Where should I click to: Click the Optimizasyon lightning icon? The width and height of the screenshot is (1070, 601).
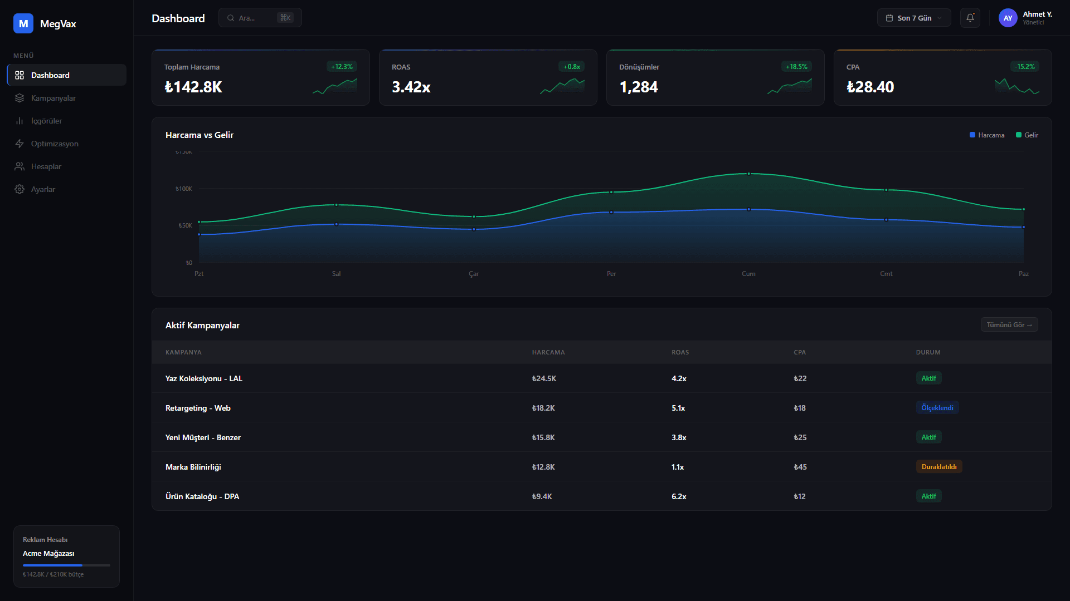coord(20,144)
